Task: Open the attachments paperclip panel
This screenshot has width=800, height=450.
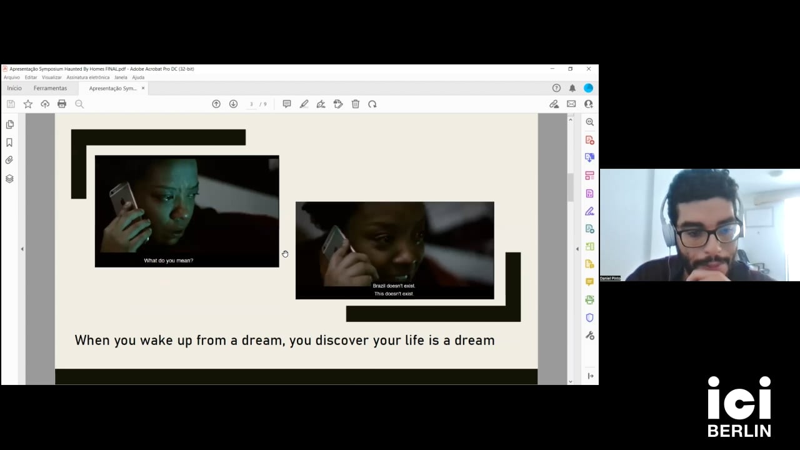Action: [9, 160]
